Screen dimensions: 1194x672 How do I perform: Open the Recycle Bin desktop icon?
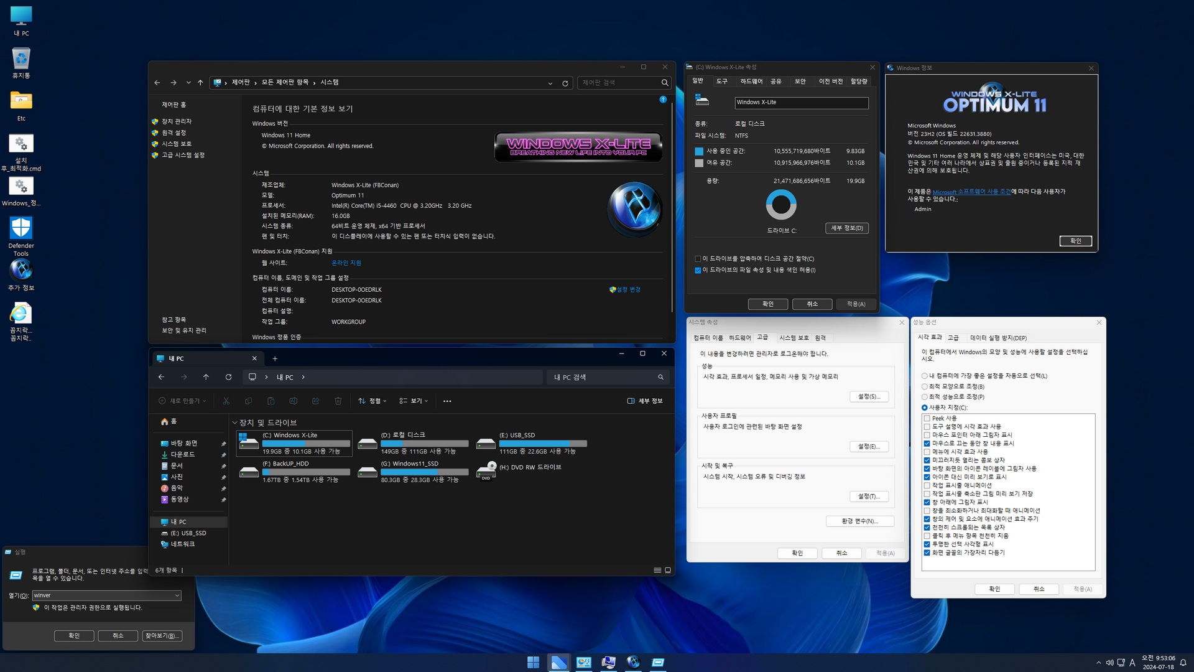21,60
